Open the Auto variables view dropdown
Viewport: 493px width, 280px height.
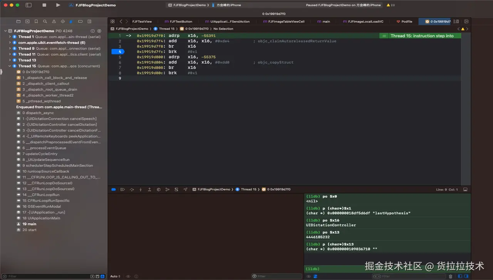point(115,276)
